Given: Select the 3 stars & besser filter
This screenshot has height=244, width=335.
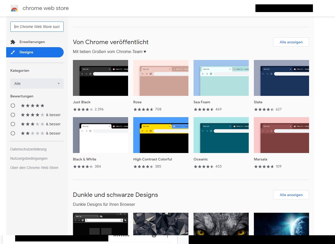Looking at the screenshot, I should 13,124.
